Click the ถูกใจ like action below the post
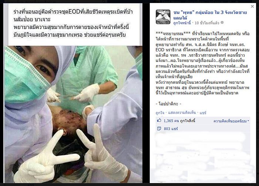Viewport: 259px width, 186px height. [x=160, y=113]
